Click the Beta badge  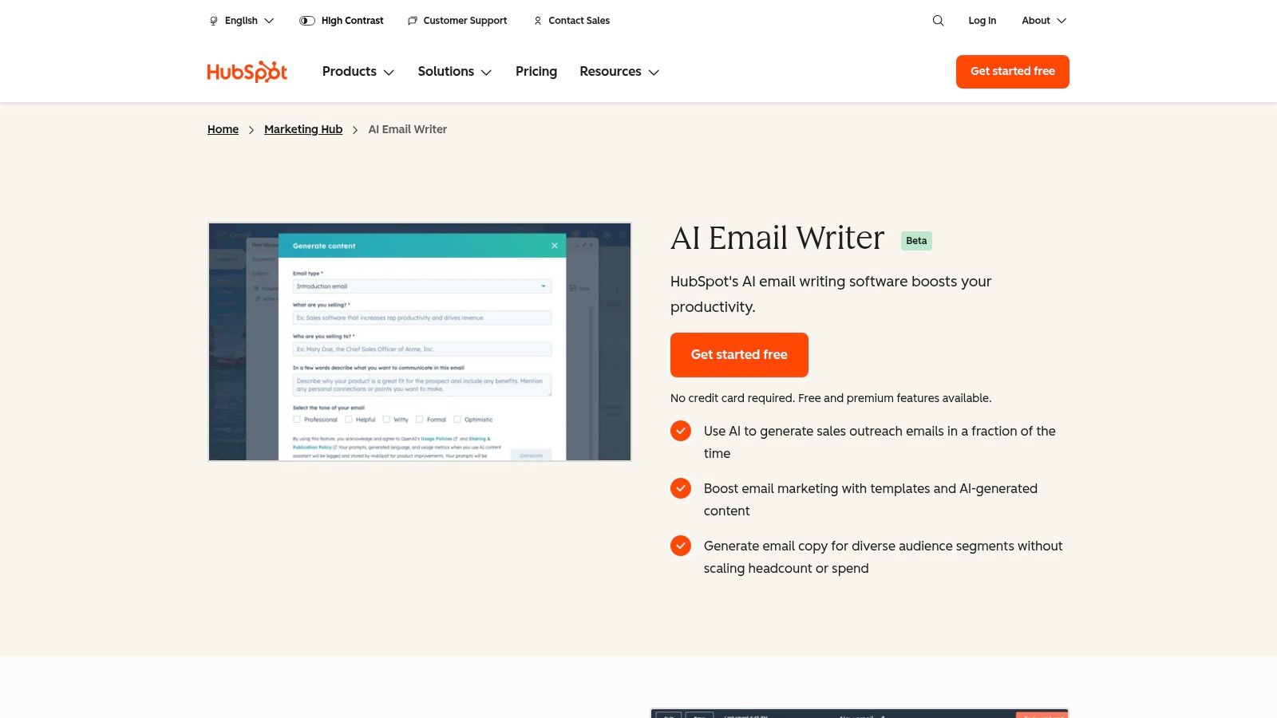point(916,241)
